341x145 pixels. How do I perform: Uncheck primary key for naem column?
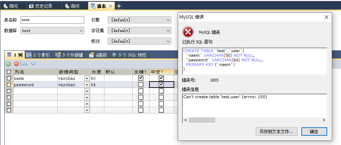[141, 78]
